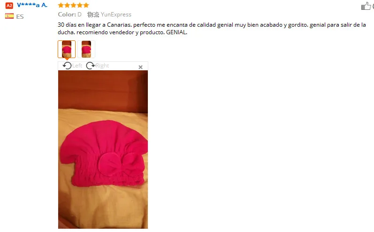Click the fifth yellow rating star

tap(86, 5)
